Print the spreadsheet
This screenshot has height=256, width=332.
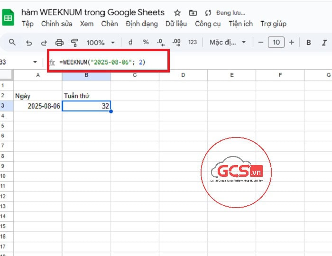click(59, 43)
